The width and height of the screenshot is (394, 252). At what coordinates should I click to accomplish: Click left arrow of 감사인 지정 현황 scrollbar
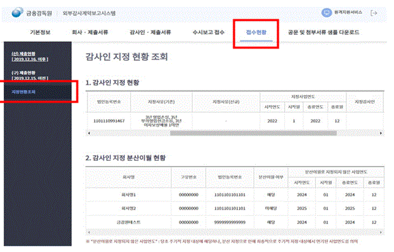[x=89, y=133]
